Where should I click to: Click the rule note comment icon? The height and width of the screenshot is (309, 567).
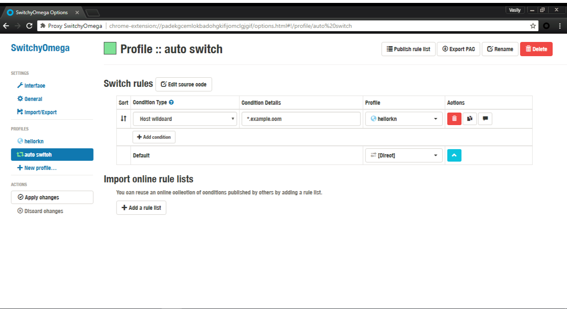pyautogui.click(x=485, y=119)
